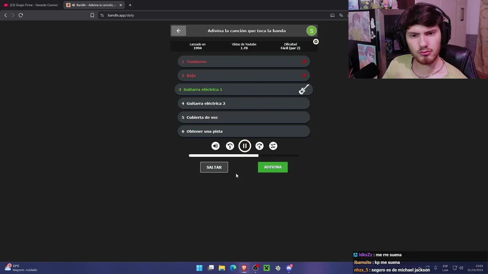Click the green ADIVINA button
Viewport: 488px width, 274px height.
pyautogui.click(x=273, y=167)
